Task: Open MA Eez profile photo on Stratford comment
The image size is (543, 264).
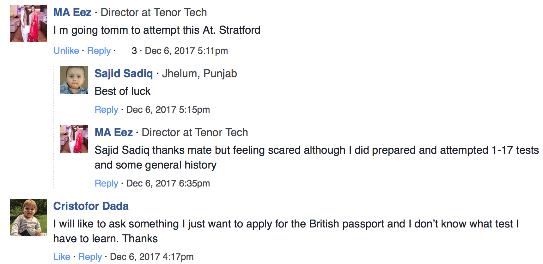Action: point(28,24)
